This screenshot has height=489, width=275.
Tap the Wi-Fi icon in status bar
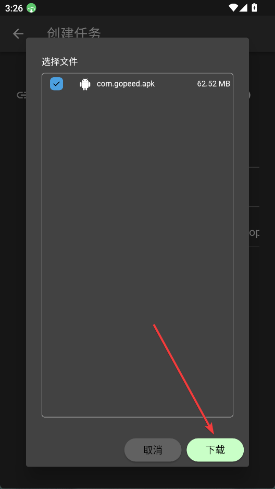(233, 8)
